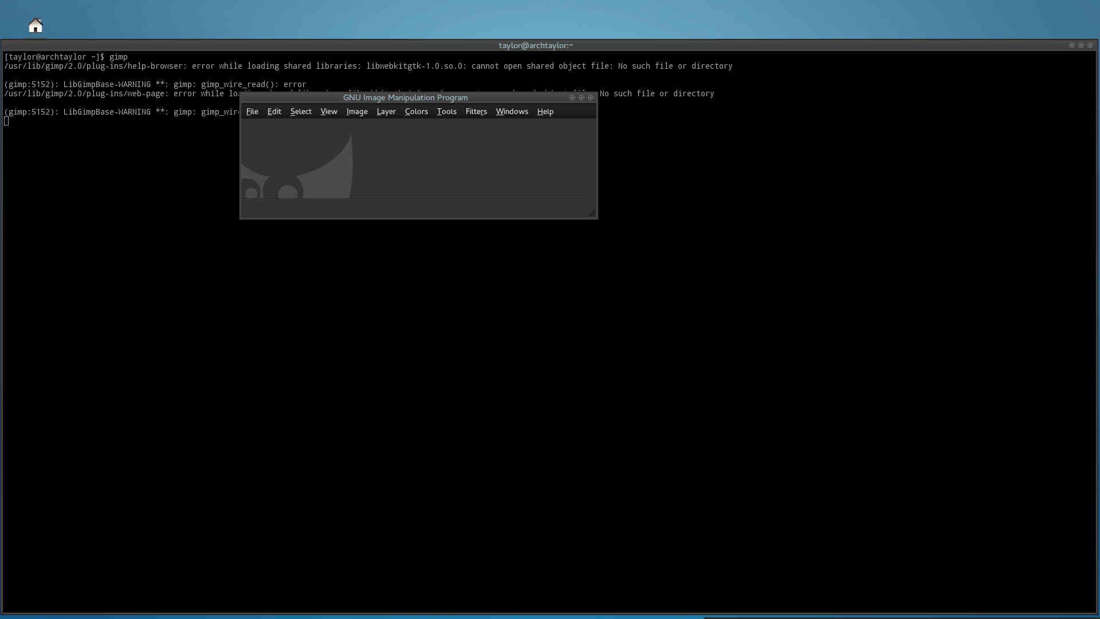Close the terminal window
1100x619 pixels.
pos(1090,45)
